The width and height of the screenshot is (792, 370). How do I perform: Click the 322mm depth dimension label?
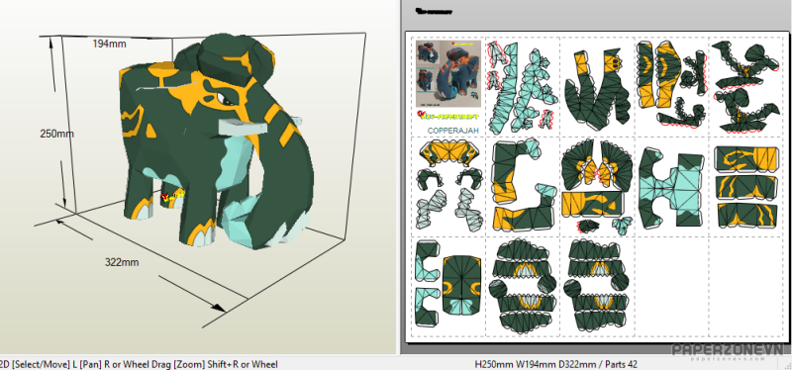point(122,262)
